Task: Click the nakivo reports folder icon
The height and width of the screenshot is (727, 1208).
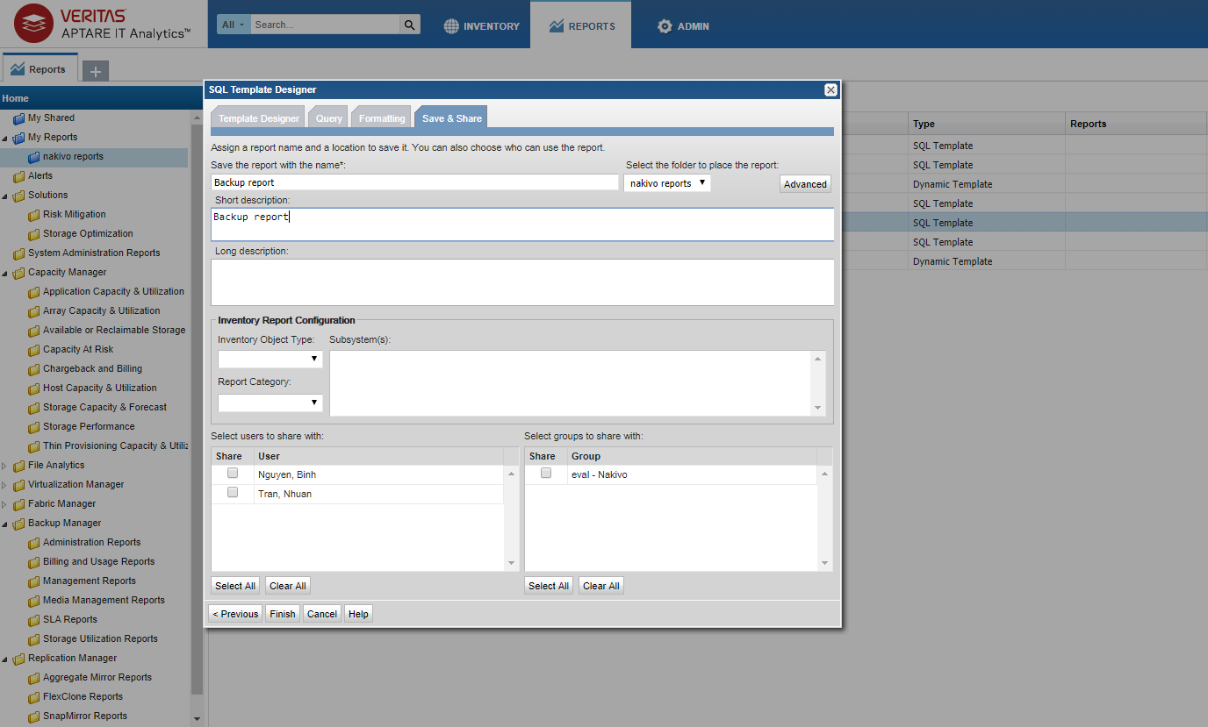Action: [x=34, y=157]
